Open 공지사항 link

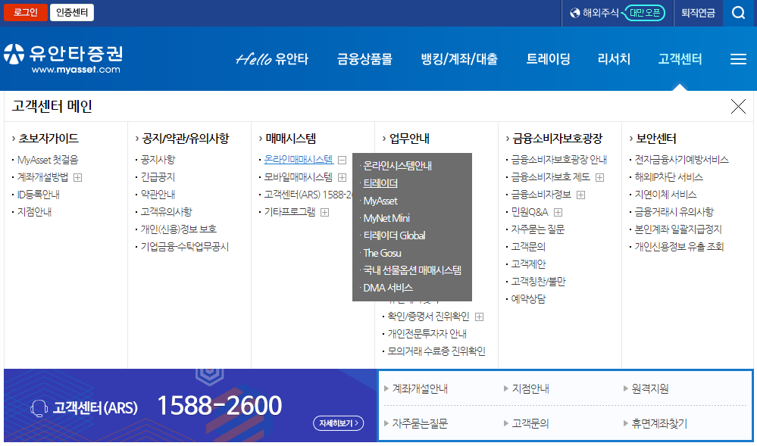tap(158, 160)
